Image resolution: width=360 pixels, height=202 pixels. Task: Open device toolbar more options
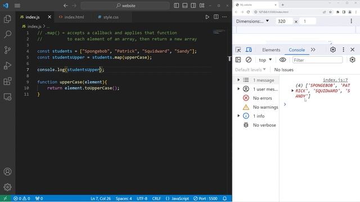pyautogui.click(x=351, y=21)
